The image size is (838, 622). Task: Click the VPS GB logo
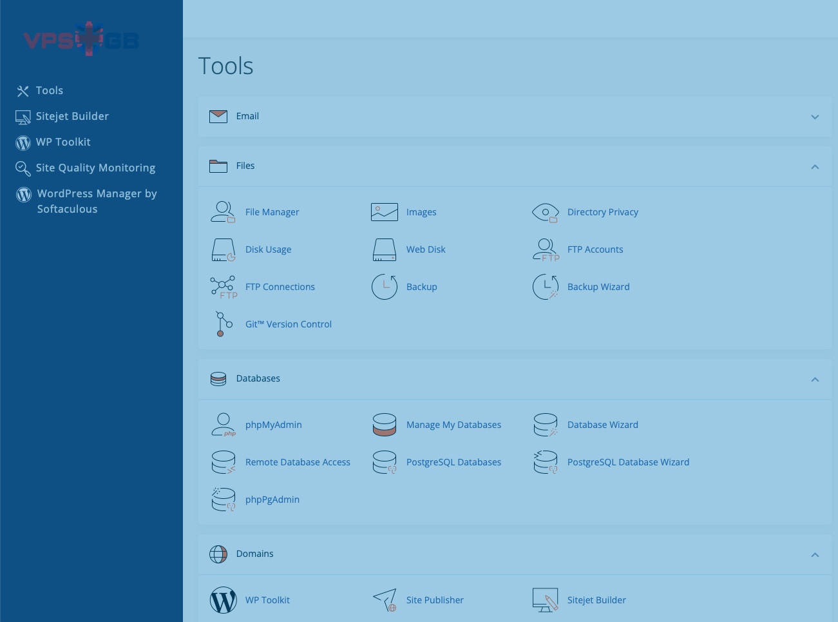(82, 40)
